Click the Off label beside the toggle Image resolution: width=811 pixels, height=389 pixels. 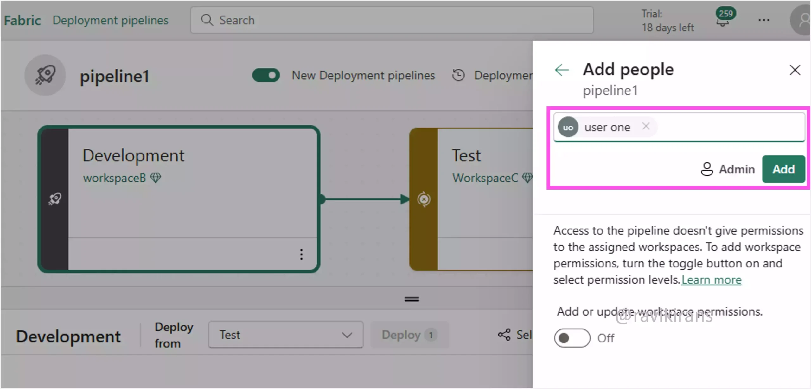[x=606, y=338]
